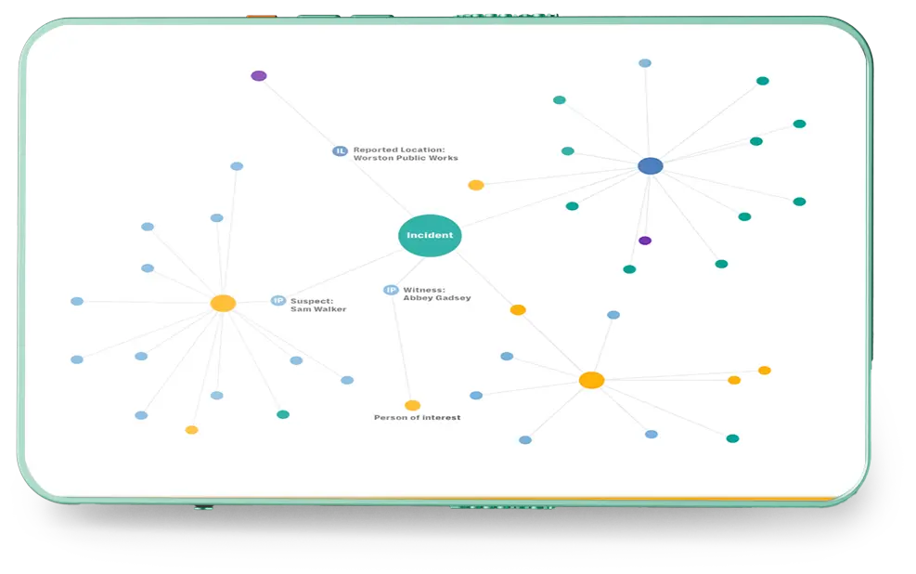Click the yellow node between Incident and lower-right hub
This screenshot has width=916, height=574.
(518, 310)
